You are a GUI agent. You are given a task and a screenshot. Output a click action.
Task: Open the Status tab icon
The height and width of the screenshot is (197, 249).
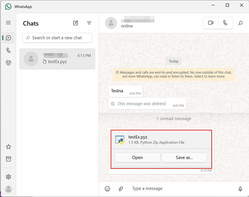click(8, 63)
